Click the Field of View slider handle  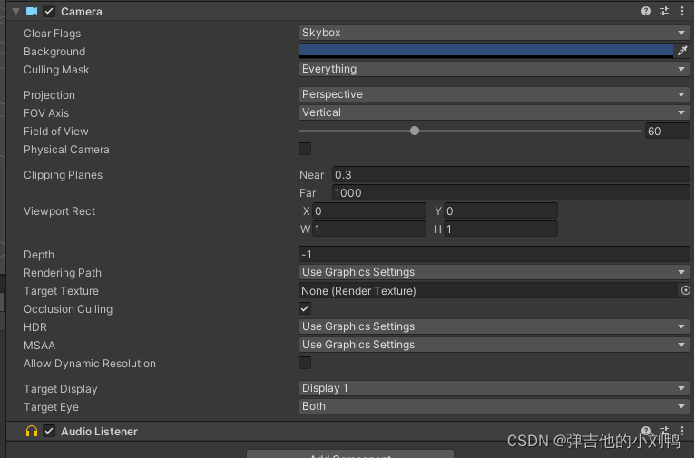415,131
